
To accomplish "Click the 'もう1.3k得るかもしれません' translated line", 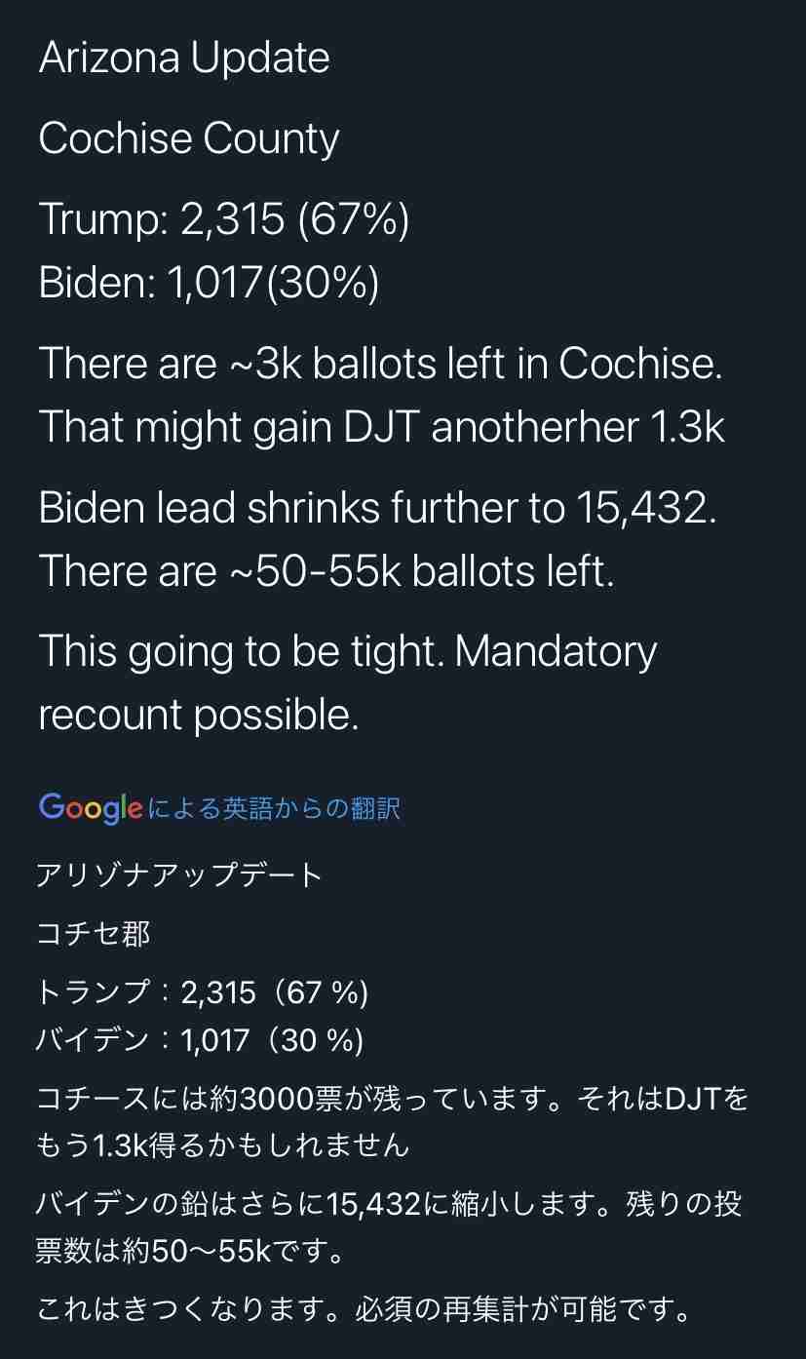I will click(x=223, y=1145).
